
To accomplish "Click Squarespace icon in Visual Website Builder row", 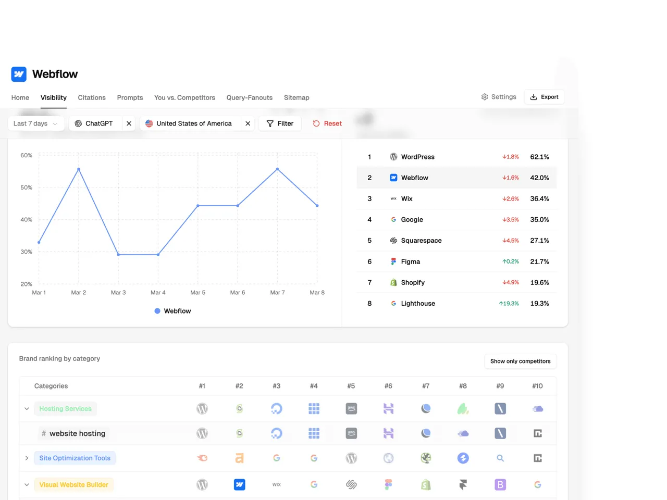I will coord(351,484).
